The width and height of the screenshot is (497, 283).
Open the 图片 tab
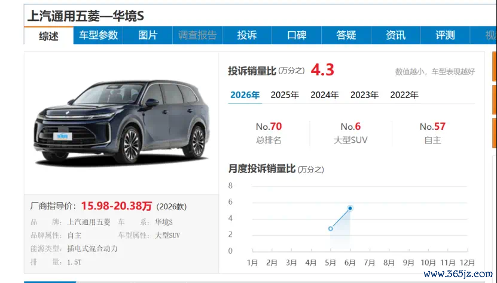(x=148, y=35)
